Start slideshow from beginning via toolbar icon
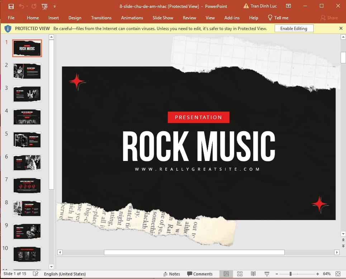Image resolution: width=346 pixels, height=279 pixels. tap(44, 6)
